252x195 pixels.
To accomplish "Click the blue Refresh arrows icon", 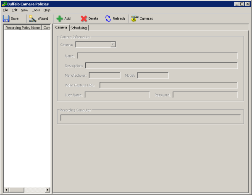I will (x=108, y=18).
